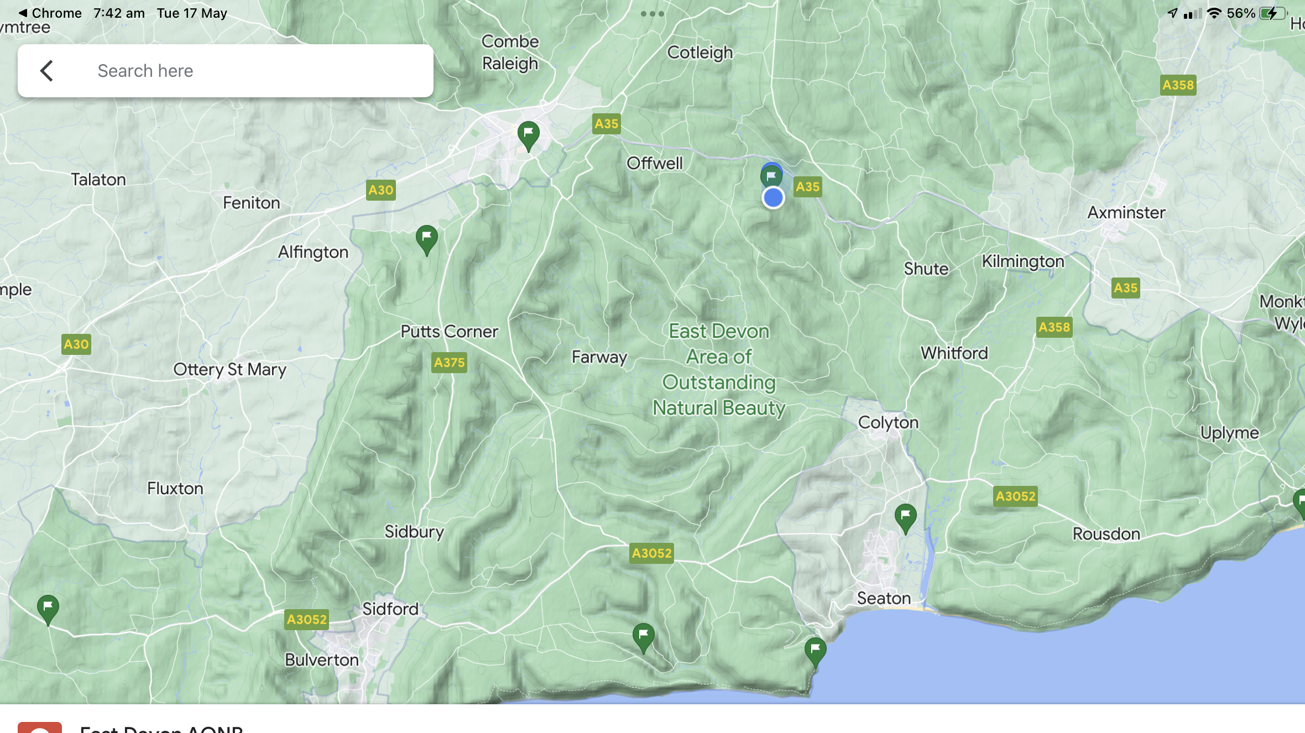Viewport: 1305px width, 733px height.
Task: Tap the Ottery St Mary town label
Action: tap(229, 369)
